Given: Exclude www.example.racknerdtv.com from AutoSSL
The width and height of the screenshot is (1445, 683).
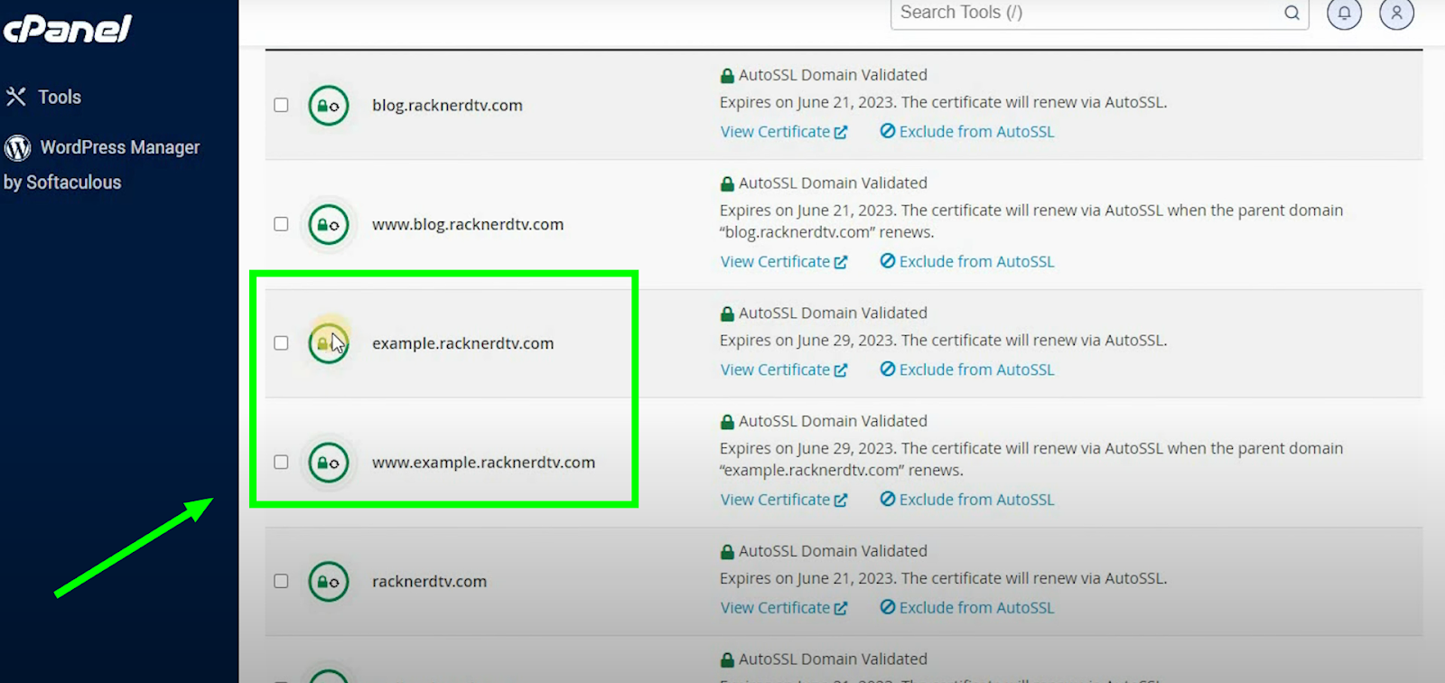Looking at the screenshot, I should point(967,500).
